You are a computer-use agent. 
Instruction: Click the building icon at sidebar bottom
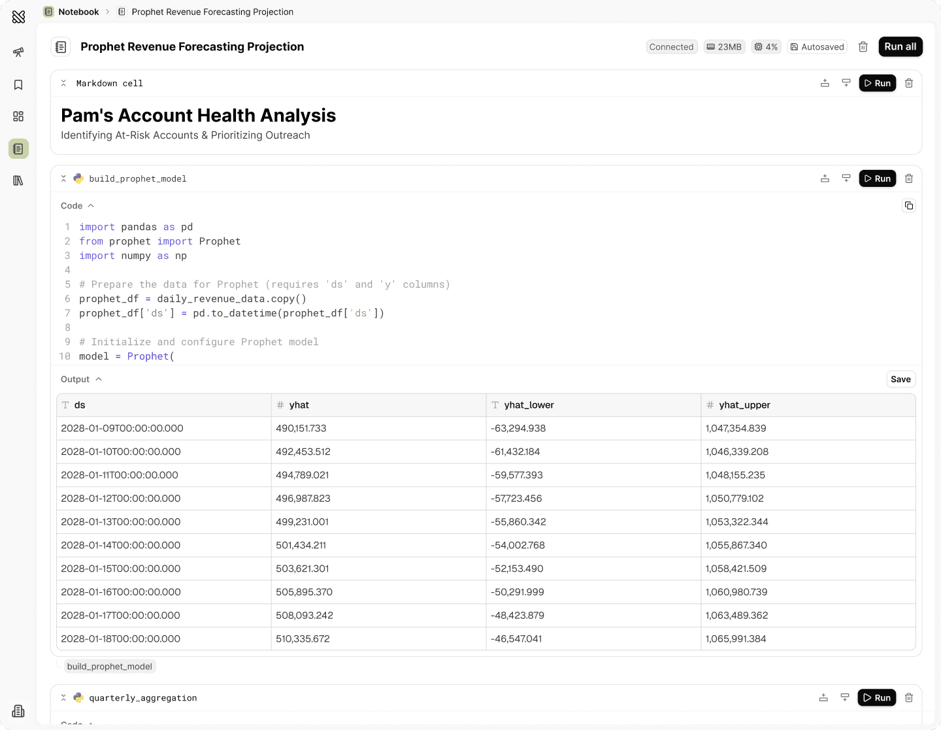18,711
